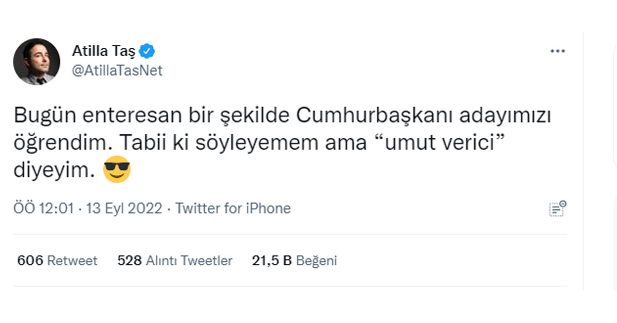
Task: Open the @AtillaTasNet handle link
Action: tap(117, 70)
